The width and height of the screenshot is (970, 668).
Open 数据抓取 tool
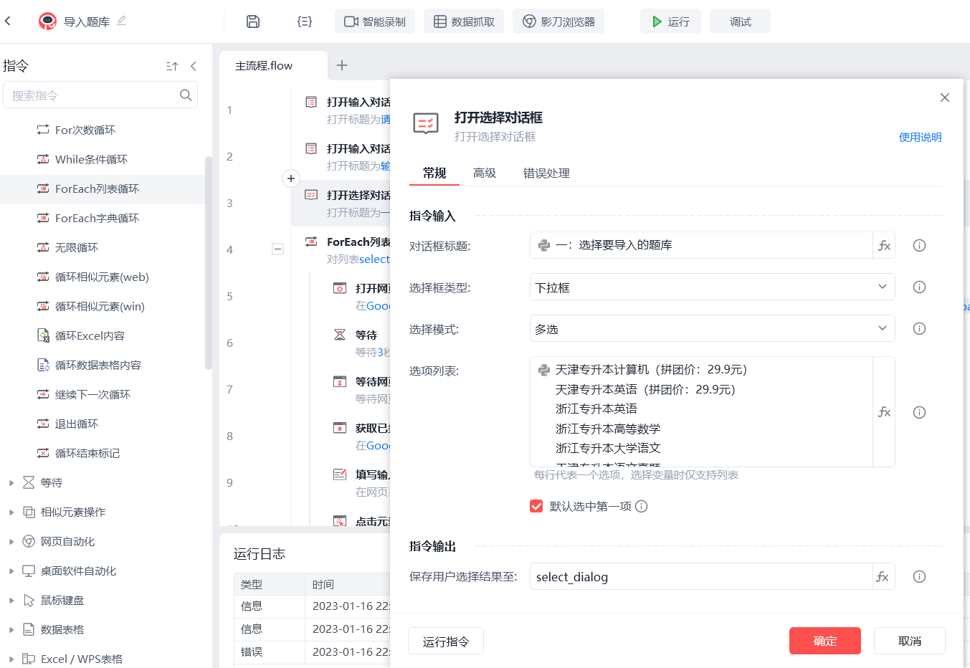[x=464, y=22]
